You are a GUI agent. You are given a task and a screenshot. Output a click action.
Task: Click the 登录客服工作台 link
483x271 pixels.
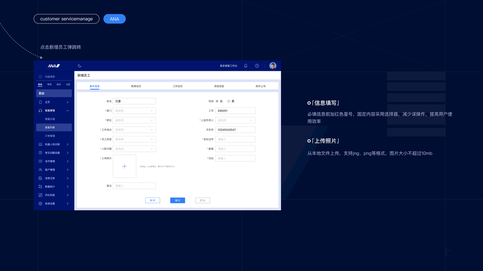229,66
